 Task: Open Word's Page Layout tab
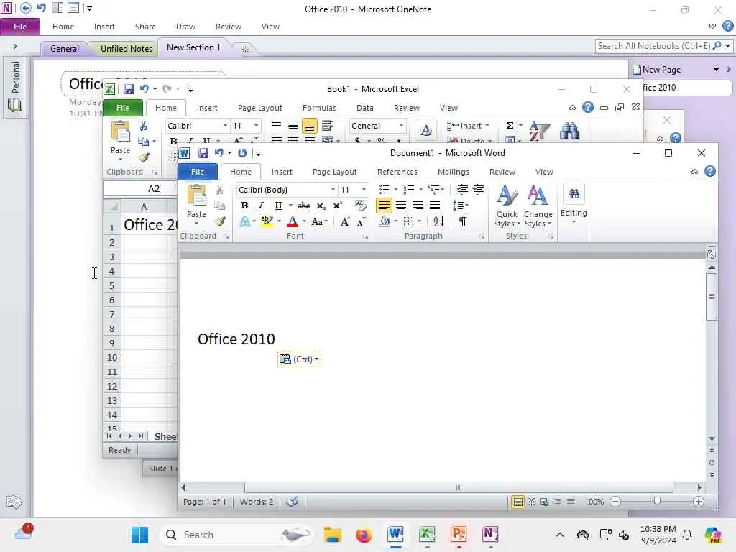point(335,172)
